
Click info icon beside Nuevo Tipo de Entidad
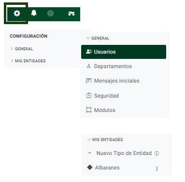157,154
